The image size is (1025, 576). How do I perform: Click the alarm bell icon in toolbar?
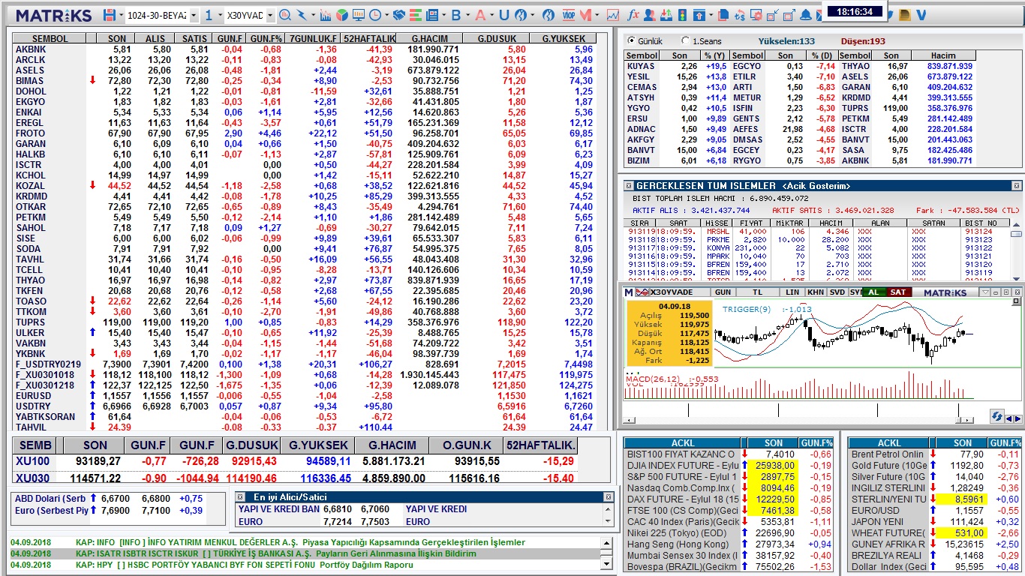[x=806, y=15]
